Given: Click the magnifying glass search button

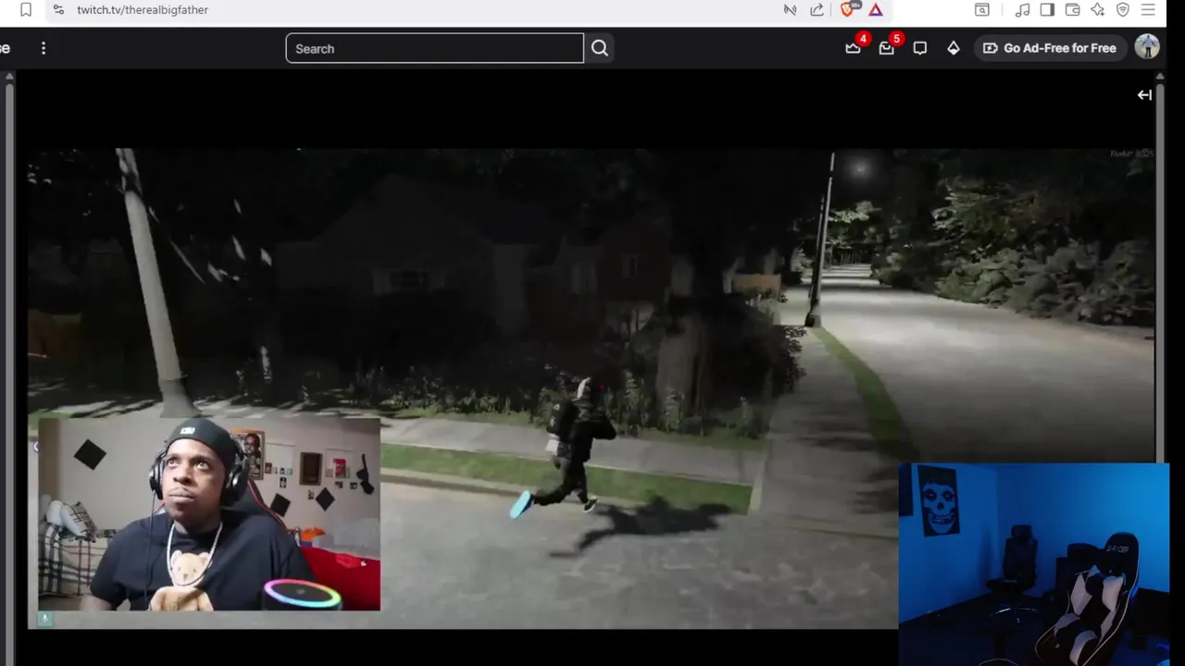Looking at the screenshot, I should pyautogui.click(x=600, y=48).
